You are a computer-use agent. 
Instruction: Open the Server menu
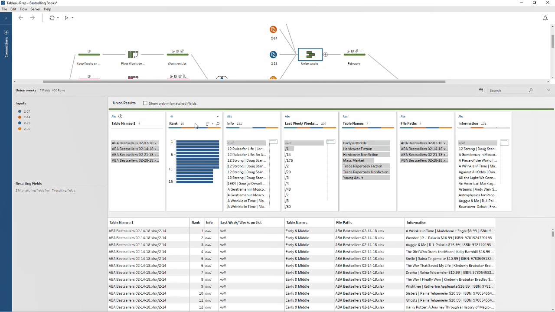(x=35, y=9)
